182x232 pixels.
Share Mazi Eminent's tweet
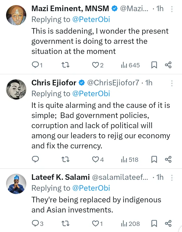point(168,65)
